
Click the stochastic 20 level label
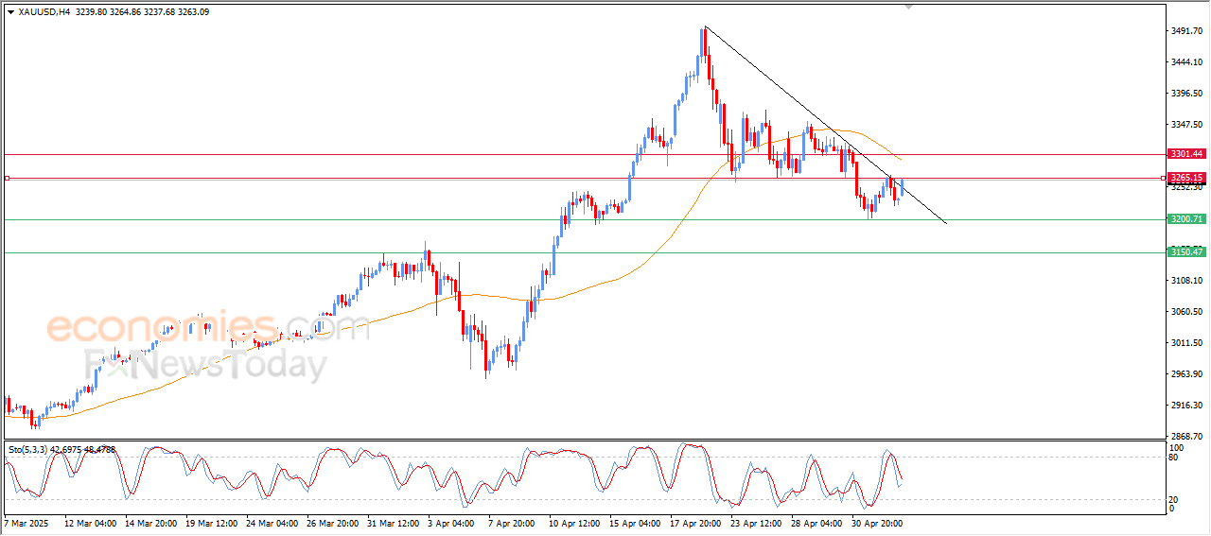(x=1175, y=499)
